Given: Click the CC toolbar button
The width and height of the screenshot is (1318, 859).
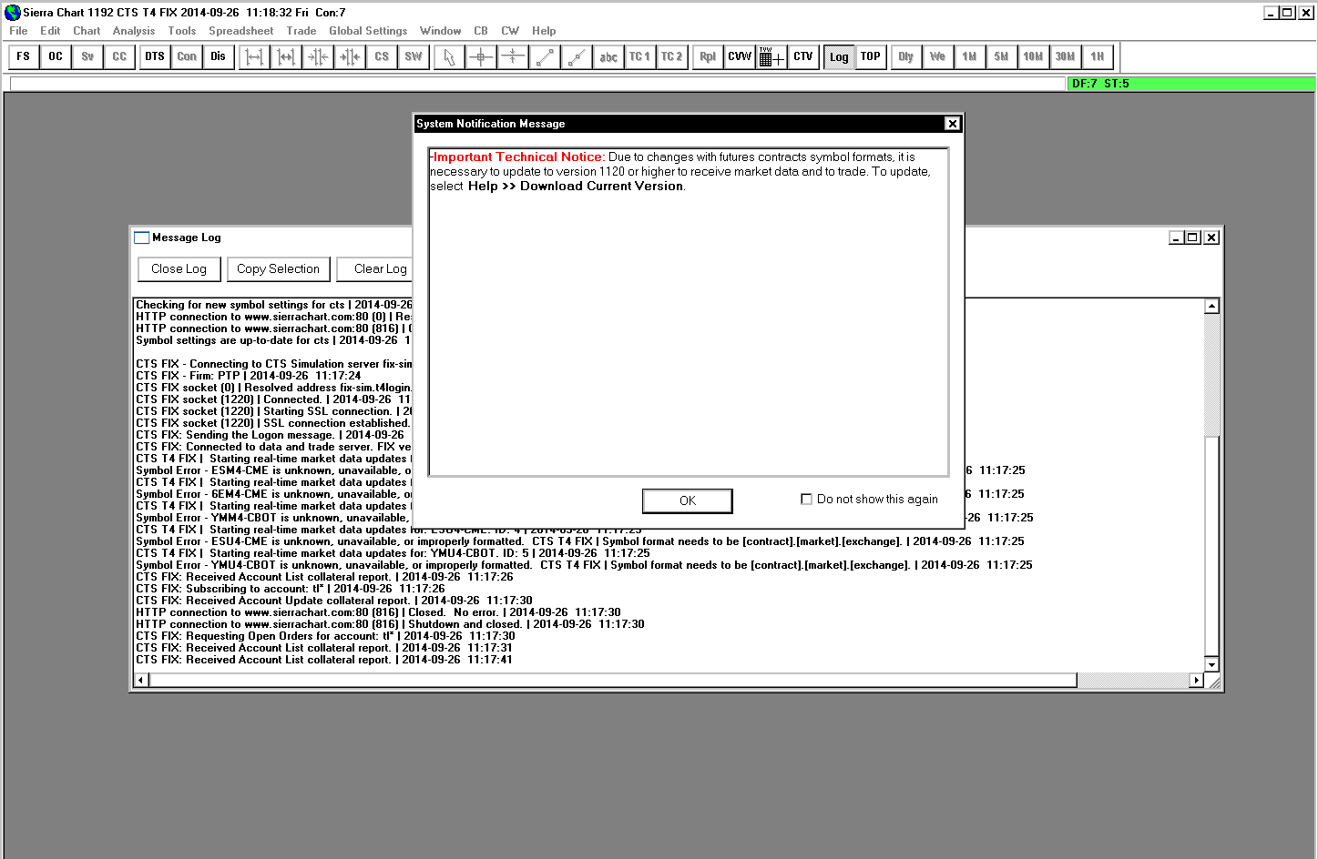Looking at the screenshot, I should [x=119, y=56].
